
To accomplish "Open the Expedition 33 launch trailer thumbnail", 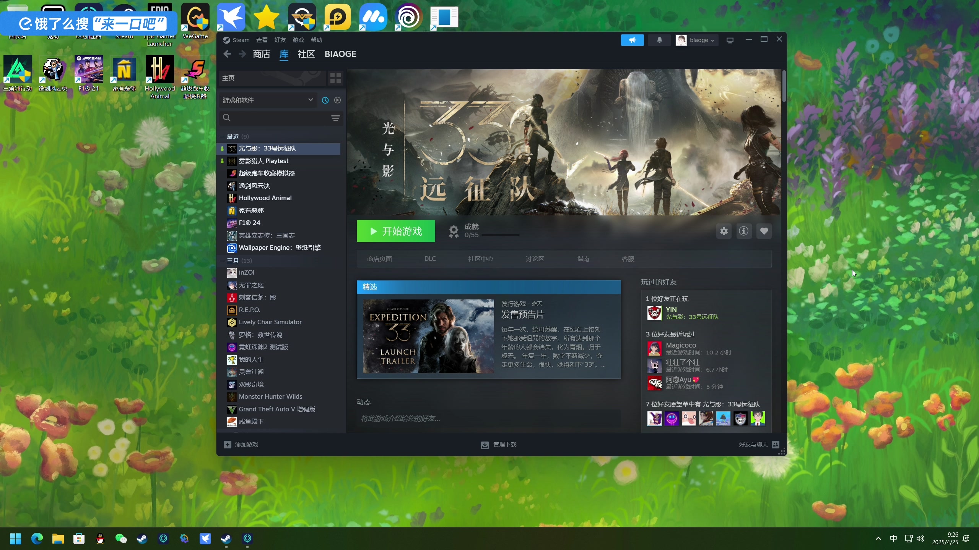I will click(x=428, y=336).
